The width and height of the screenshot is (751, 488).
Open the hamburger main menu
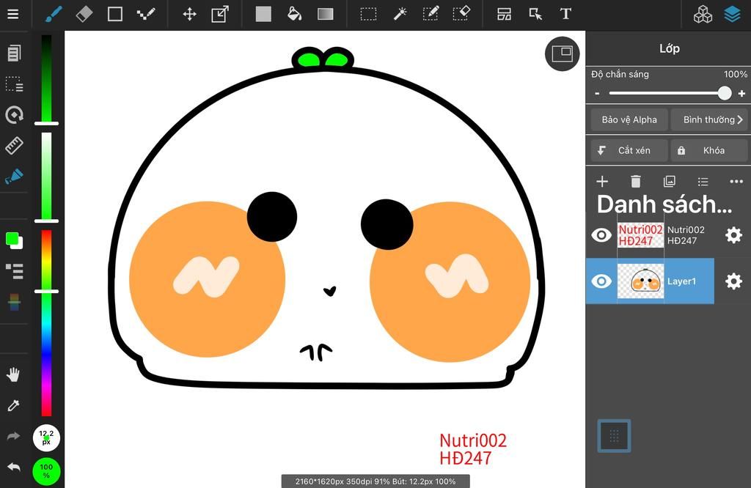13,14
